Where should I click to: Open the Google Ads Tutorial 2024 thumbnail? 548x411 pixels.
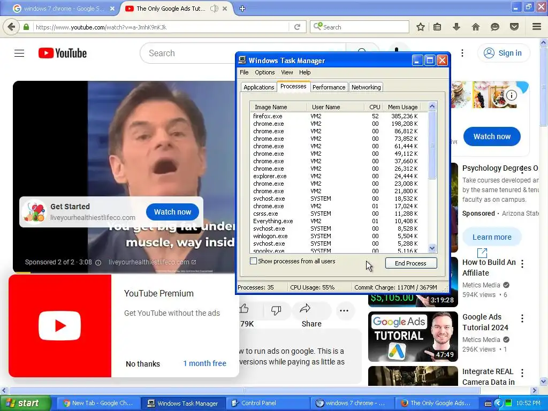coord(413,337)
